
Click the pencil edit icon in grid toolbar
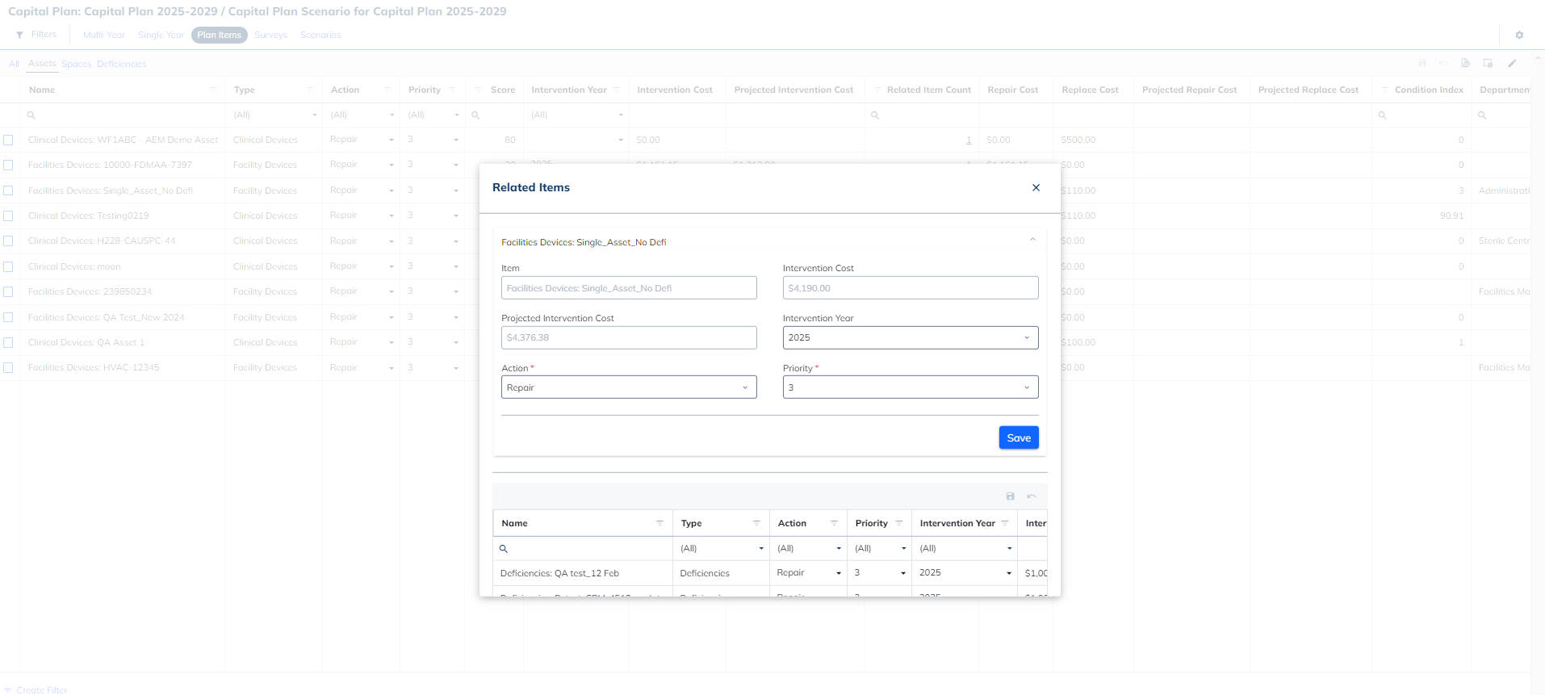point(1512,63)
